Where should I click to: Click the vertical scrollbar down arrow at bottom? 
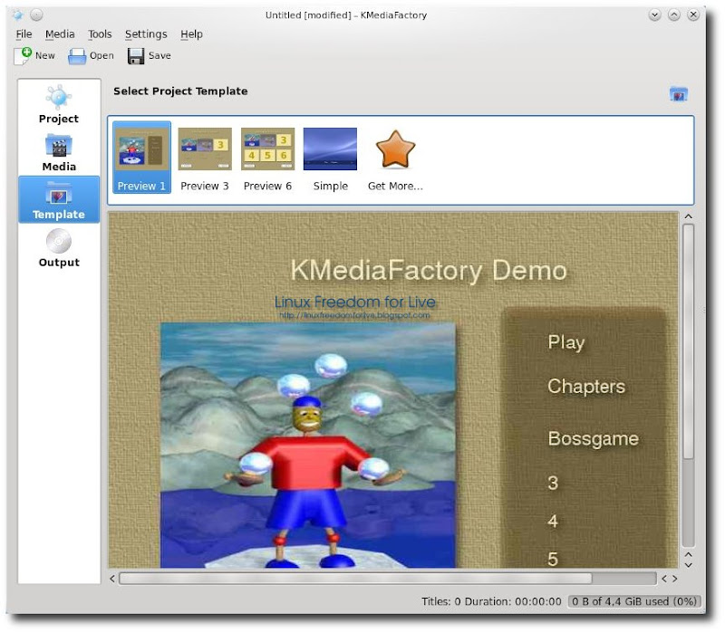tap(689, 564)
